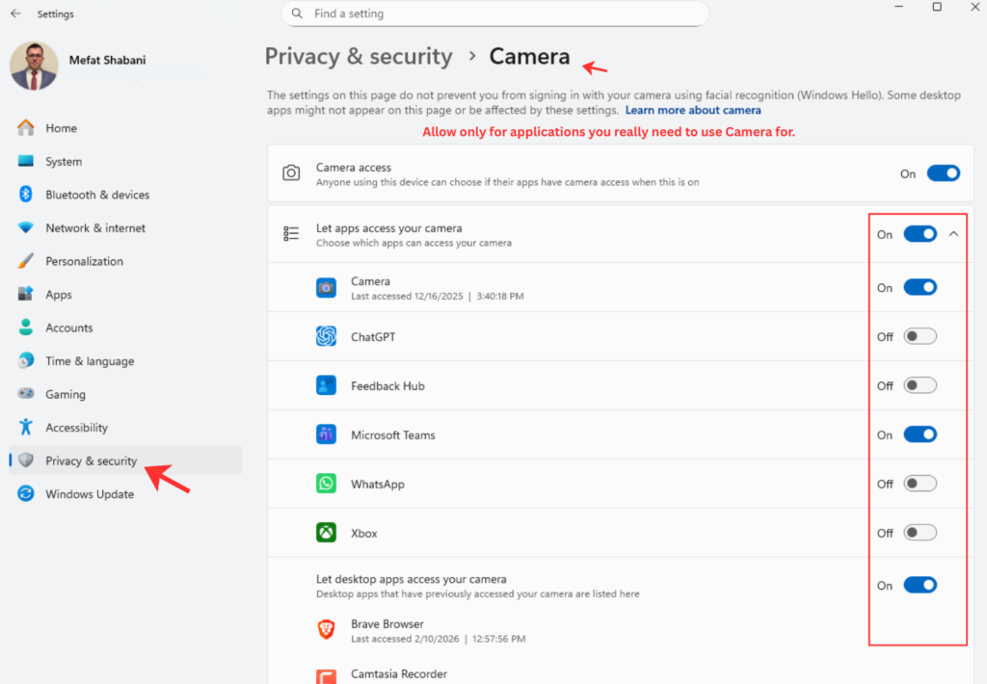The height and width of the screenshot is (684, 987).
Task: Click the Microsoft Teams app icon
Action: click(326, 434)
